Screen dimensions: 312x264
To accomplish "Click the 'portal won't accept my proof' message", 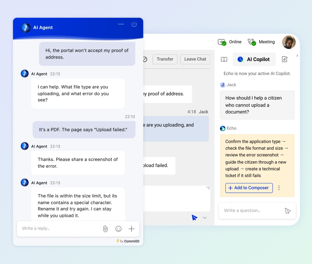I will point(87,54).
